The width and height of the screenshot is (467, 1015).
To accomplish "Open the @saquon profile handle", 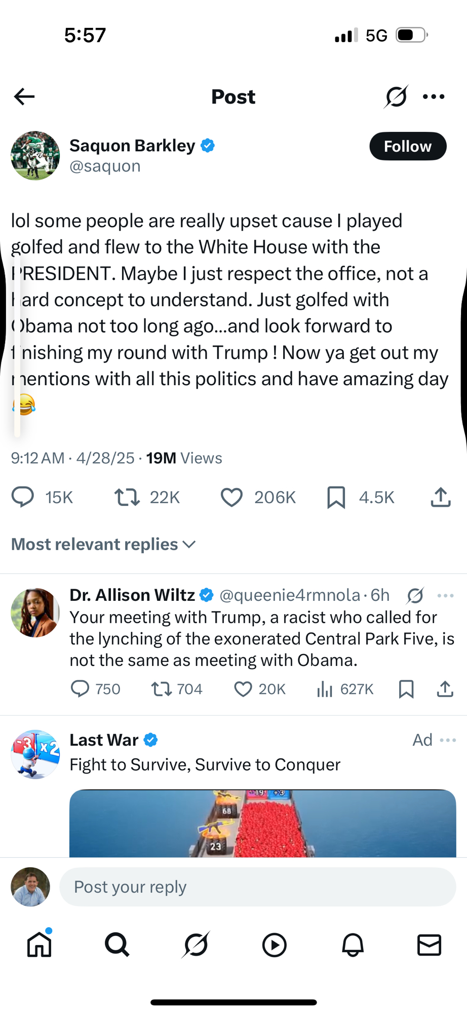I will (105, 166).
